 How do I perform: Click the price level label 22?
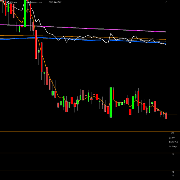[172, 133]
